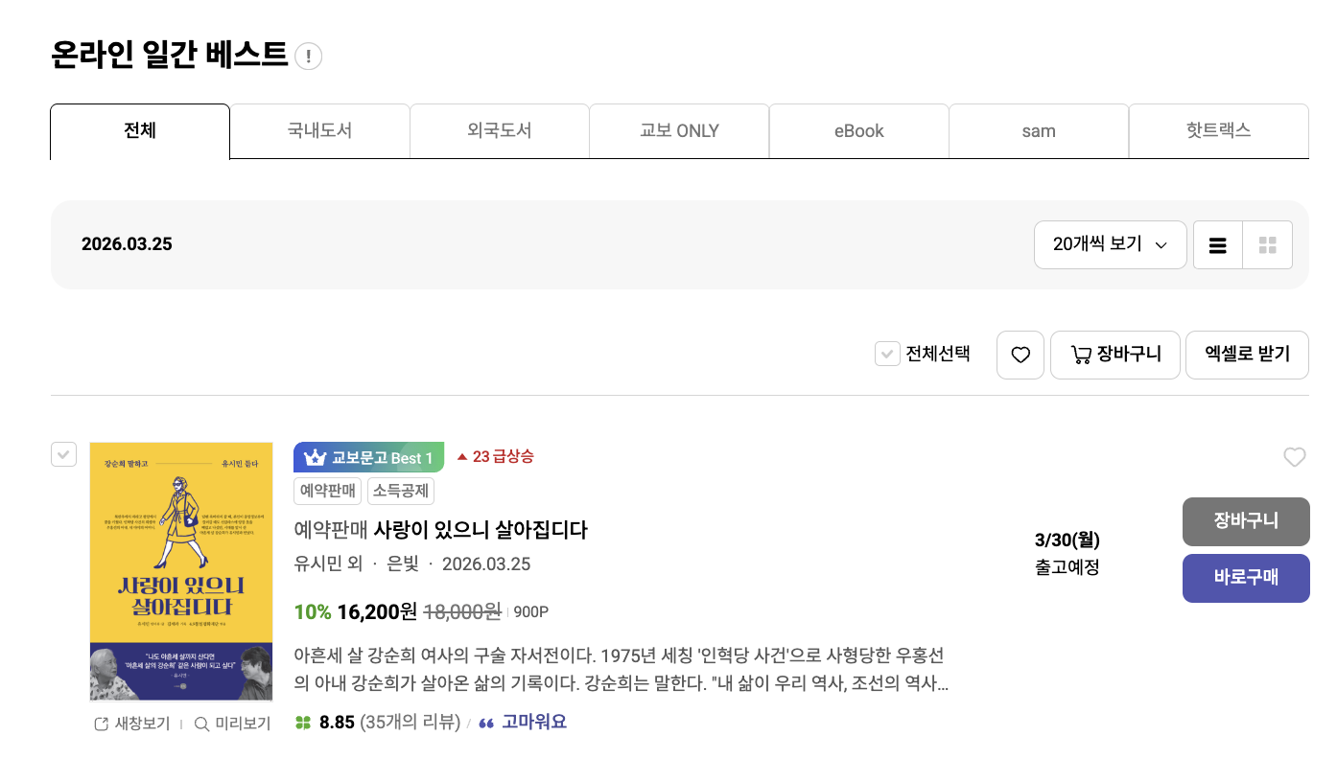Open the book title 사랑이 있으니 살아집디다

tap(480, 530)
